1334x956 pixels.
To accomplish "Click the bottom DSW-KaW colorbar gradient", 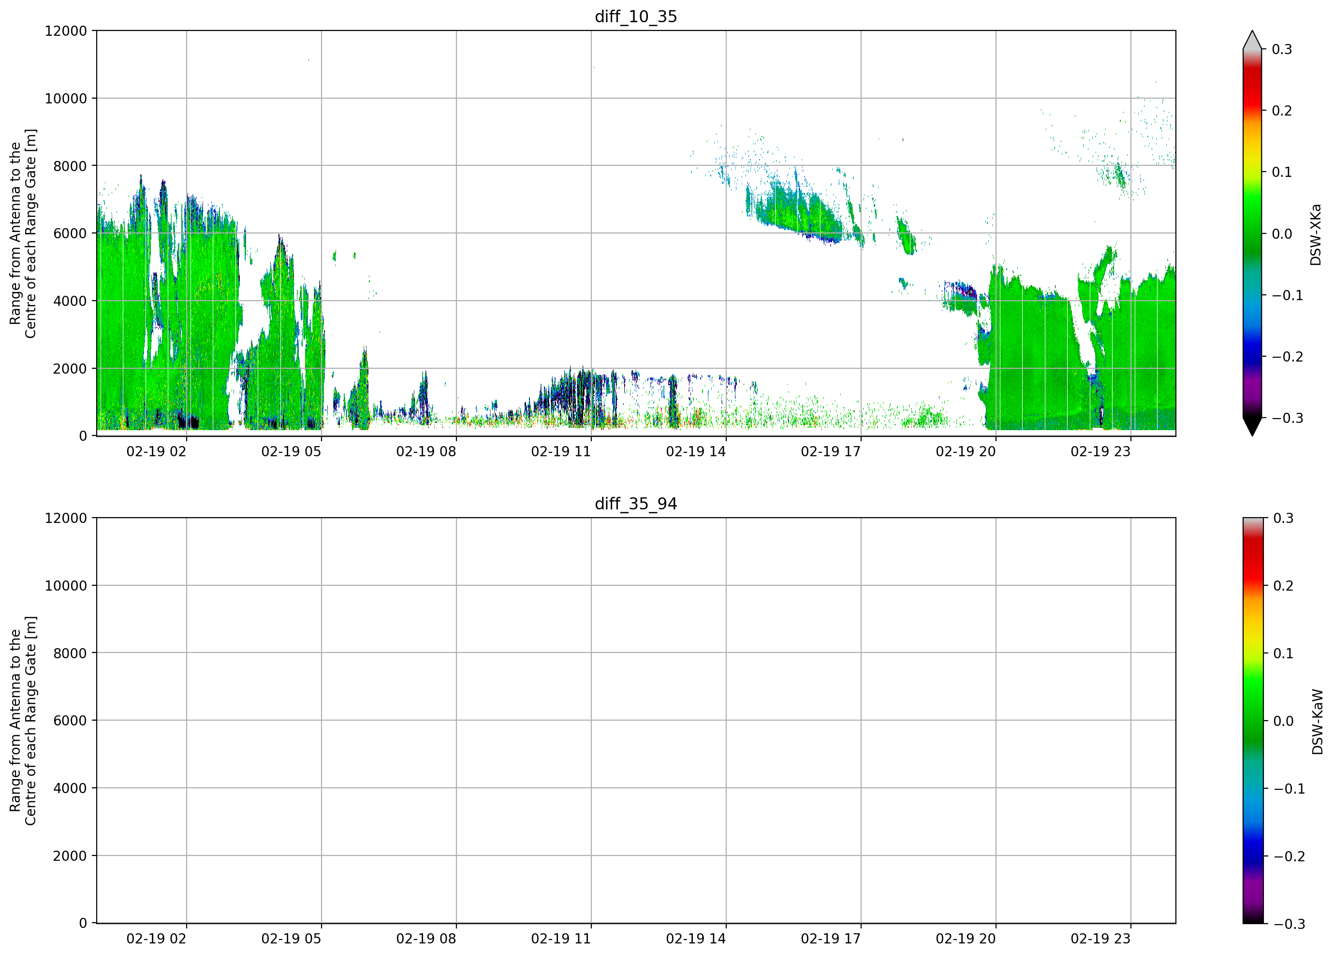I will tap(1252, 720).
